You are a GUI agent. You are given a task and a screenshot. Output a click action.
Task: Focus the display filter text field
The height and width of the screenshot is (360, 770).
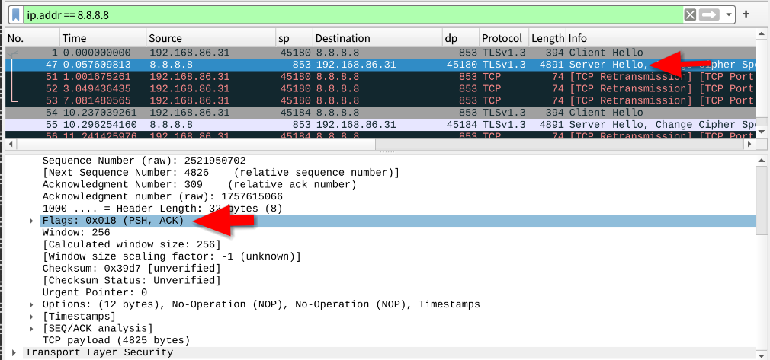pos(354,14)
